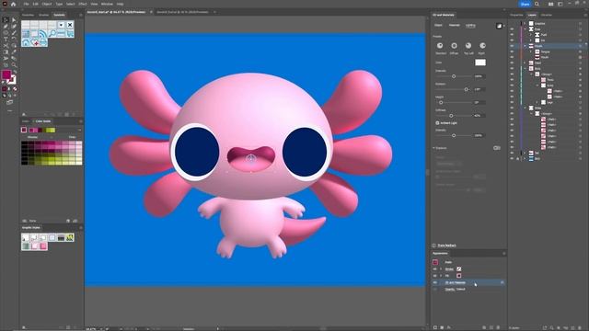Open the Share feedback link
This screenshot has height=331, width=589.
point(446,245)
